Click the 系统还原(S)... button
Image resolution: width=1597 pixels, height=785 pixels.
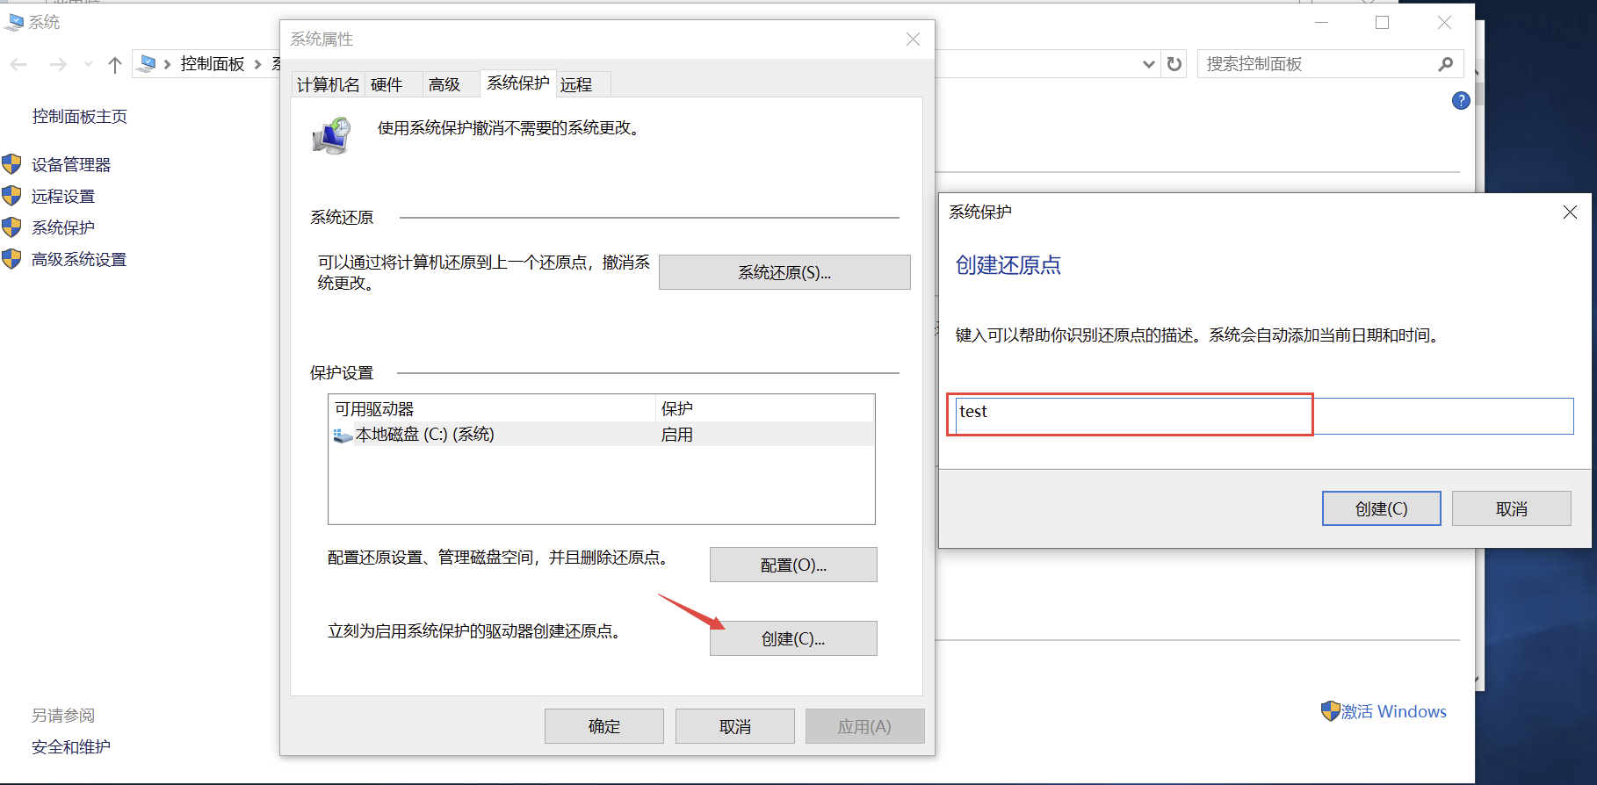click(x=784, y=272)
